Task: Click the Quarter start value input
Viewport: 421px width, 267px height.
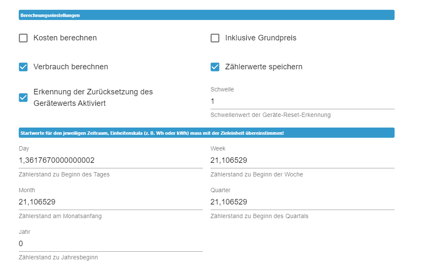Action: click(x=302, y=202)
